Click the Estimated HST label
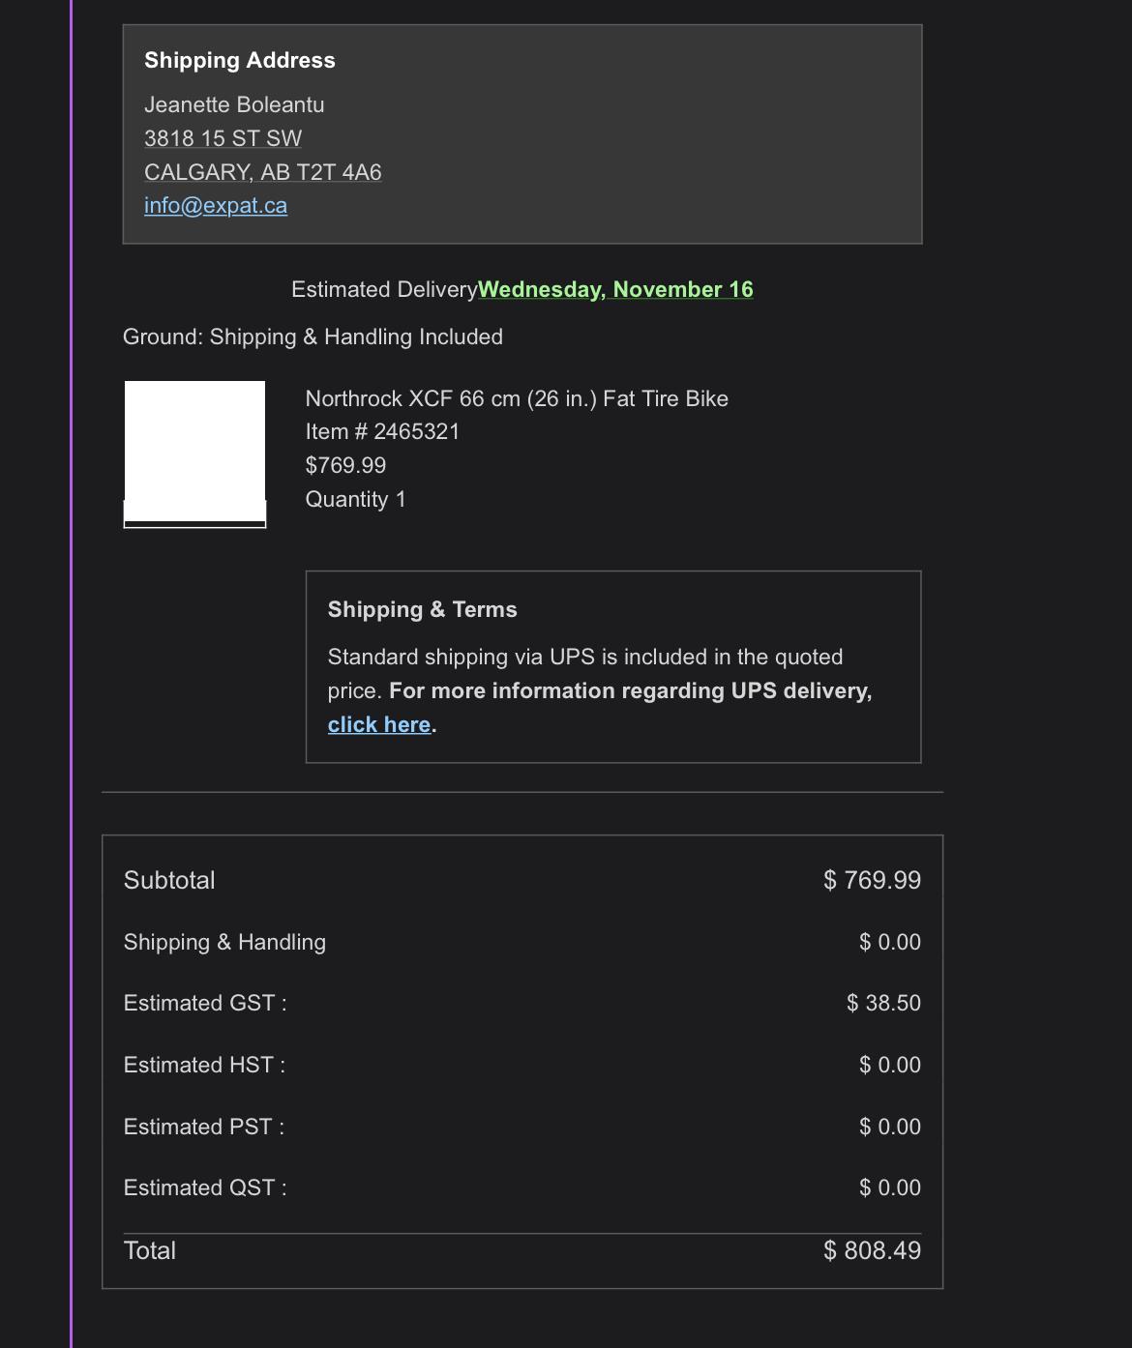 click(x=204, y=1066)
